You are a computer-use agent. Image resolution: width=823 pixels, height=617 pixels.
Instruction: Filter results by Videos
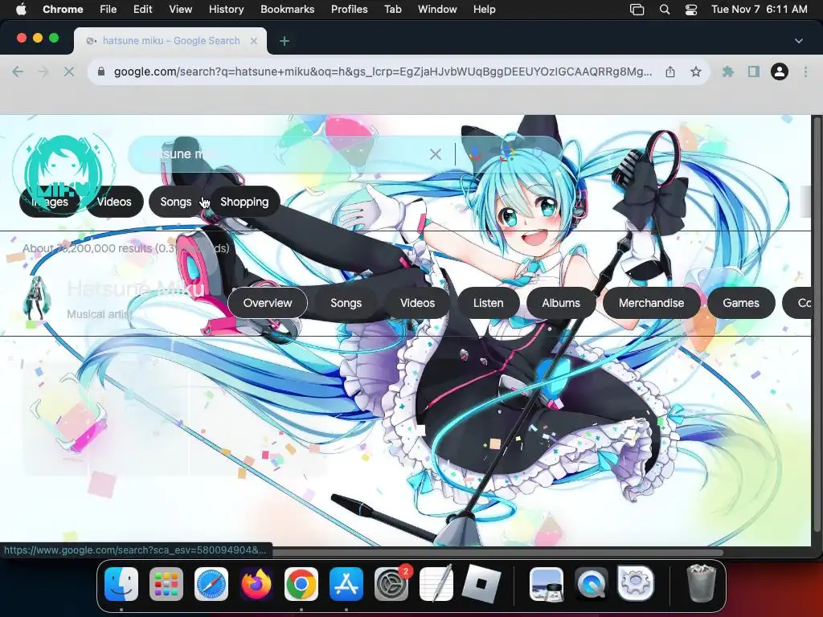[x=114, y=202]
